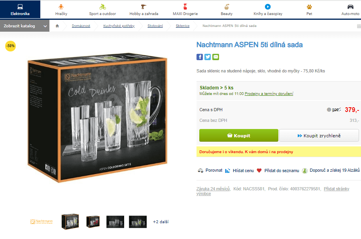Click the Porovnat scales icon

(x=200, y=171)
